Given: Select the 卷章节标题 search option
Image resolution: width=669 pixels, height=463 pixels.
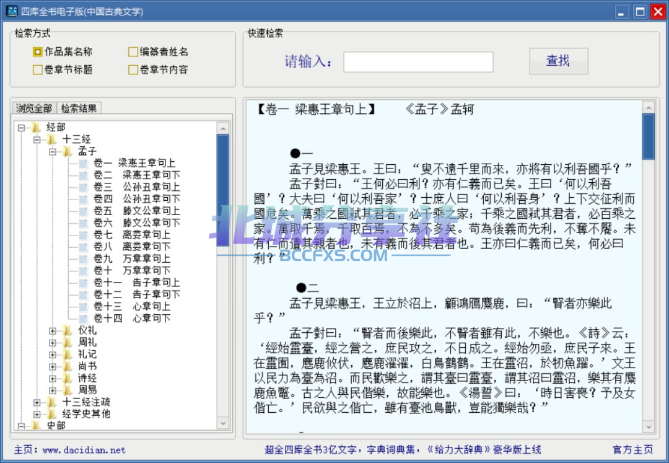Looking at the screenshot, I should [x=38, y=70].
